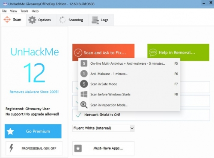
Task: Select Scan before Windows Starts entry
Action: [x=129, y=94]
